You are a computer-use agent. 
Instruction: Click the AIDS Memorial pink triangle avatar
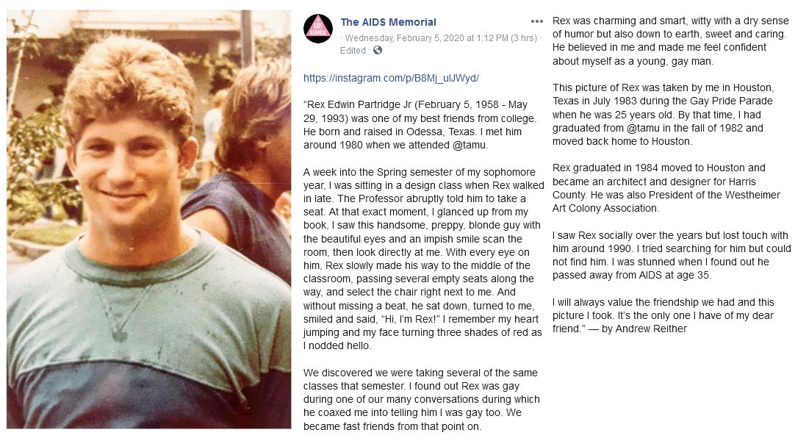[x=318, y=29]
